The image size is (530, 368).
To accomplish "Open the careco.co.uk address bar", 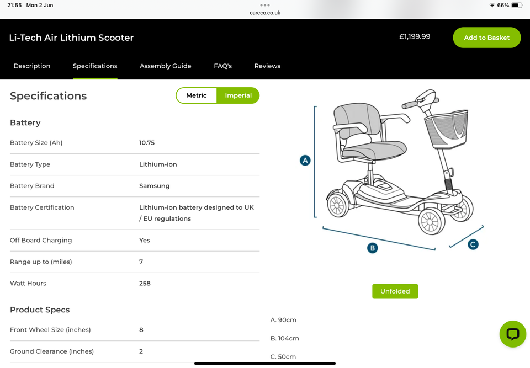I will coord(264,12).
